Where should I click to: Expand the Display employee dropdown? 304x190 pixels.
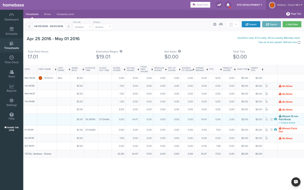click(x=103, y=27)
